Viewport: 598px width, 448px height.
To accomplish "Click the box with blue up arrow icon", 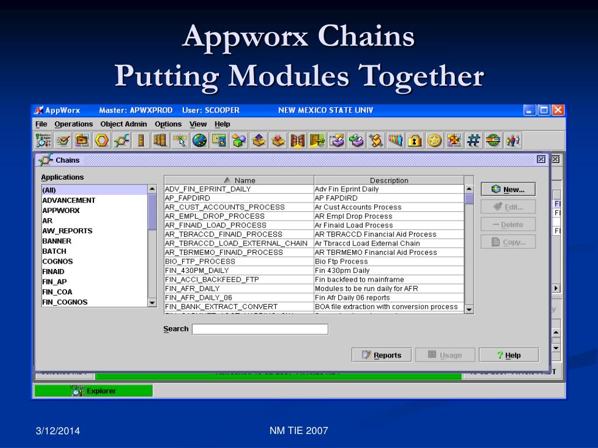I will (258, 141).
